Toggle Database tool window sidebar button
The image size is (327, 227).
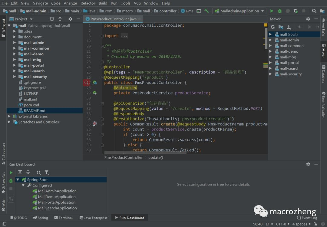click(323, 74)
